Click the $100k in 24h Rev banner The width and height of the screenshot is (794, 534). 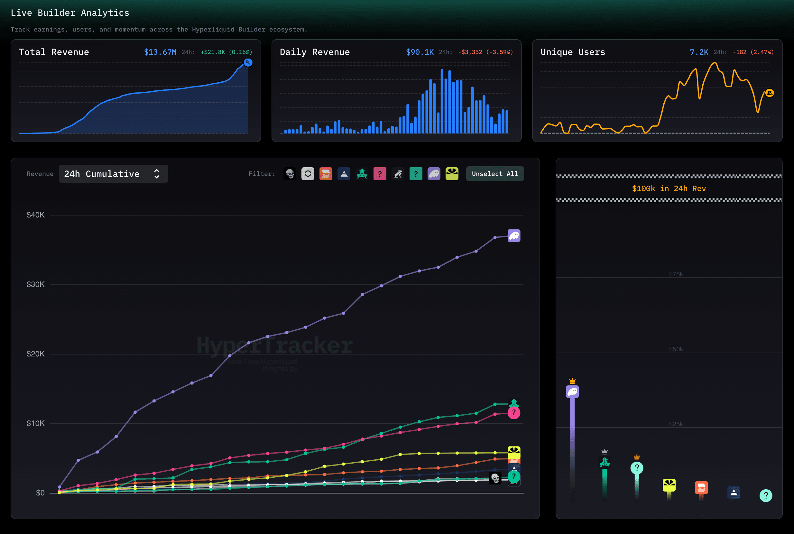click(669, 188)
